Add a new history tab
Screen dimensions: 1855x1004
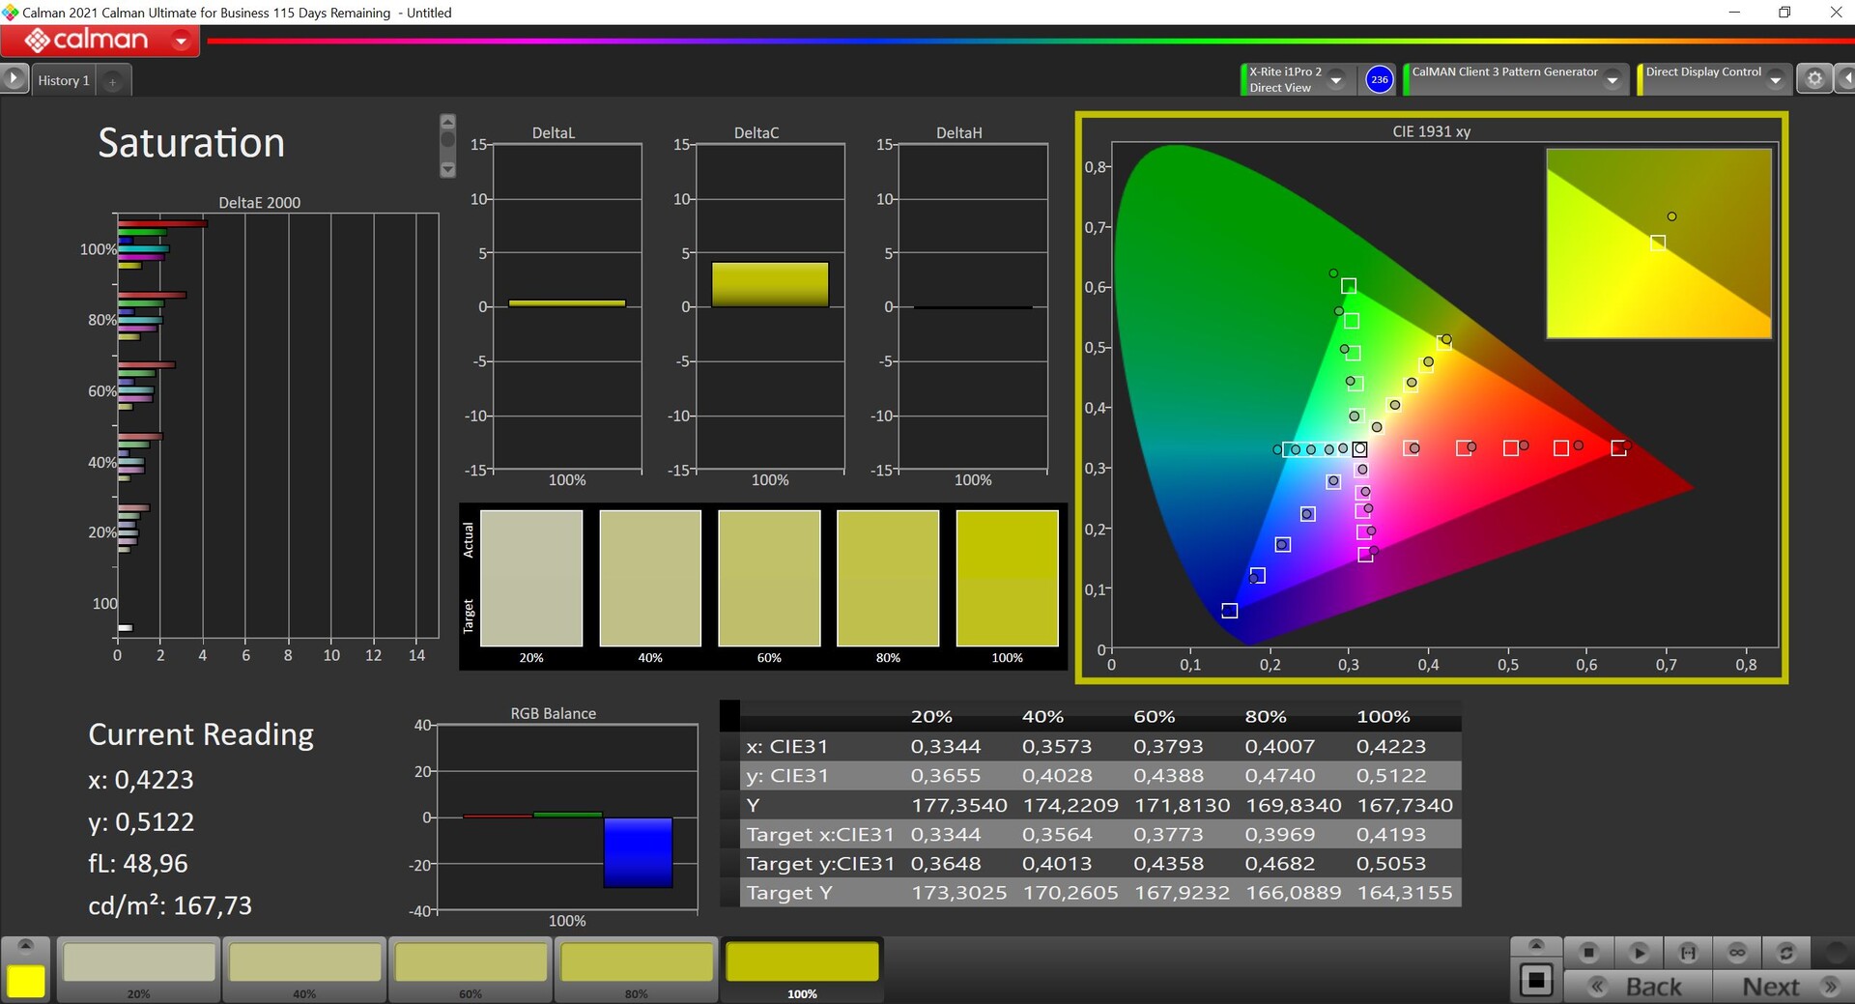coord(112,82)
